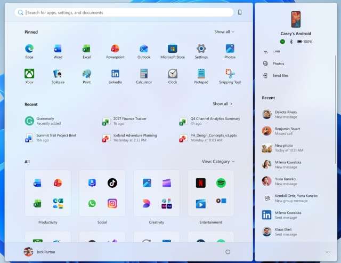Open Milena Kowalska LinkedIn sent message
Viewport: 341px width, 263px height.
click(282, 215)
